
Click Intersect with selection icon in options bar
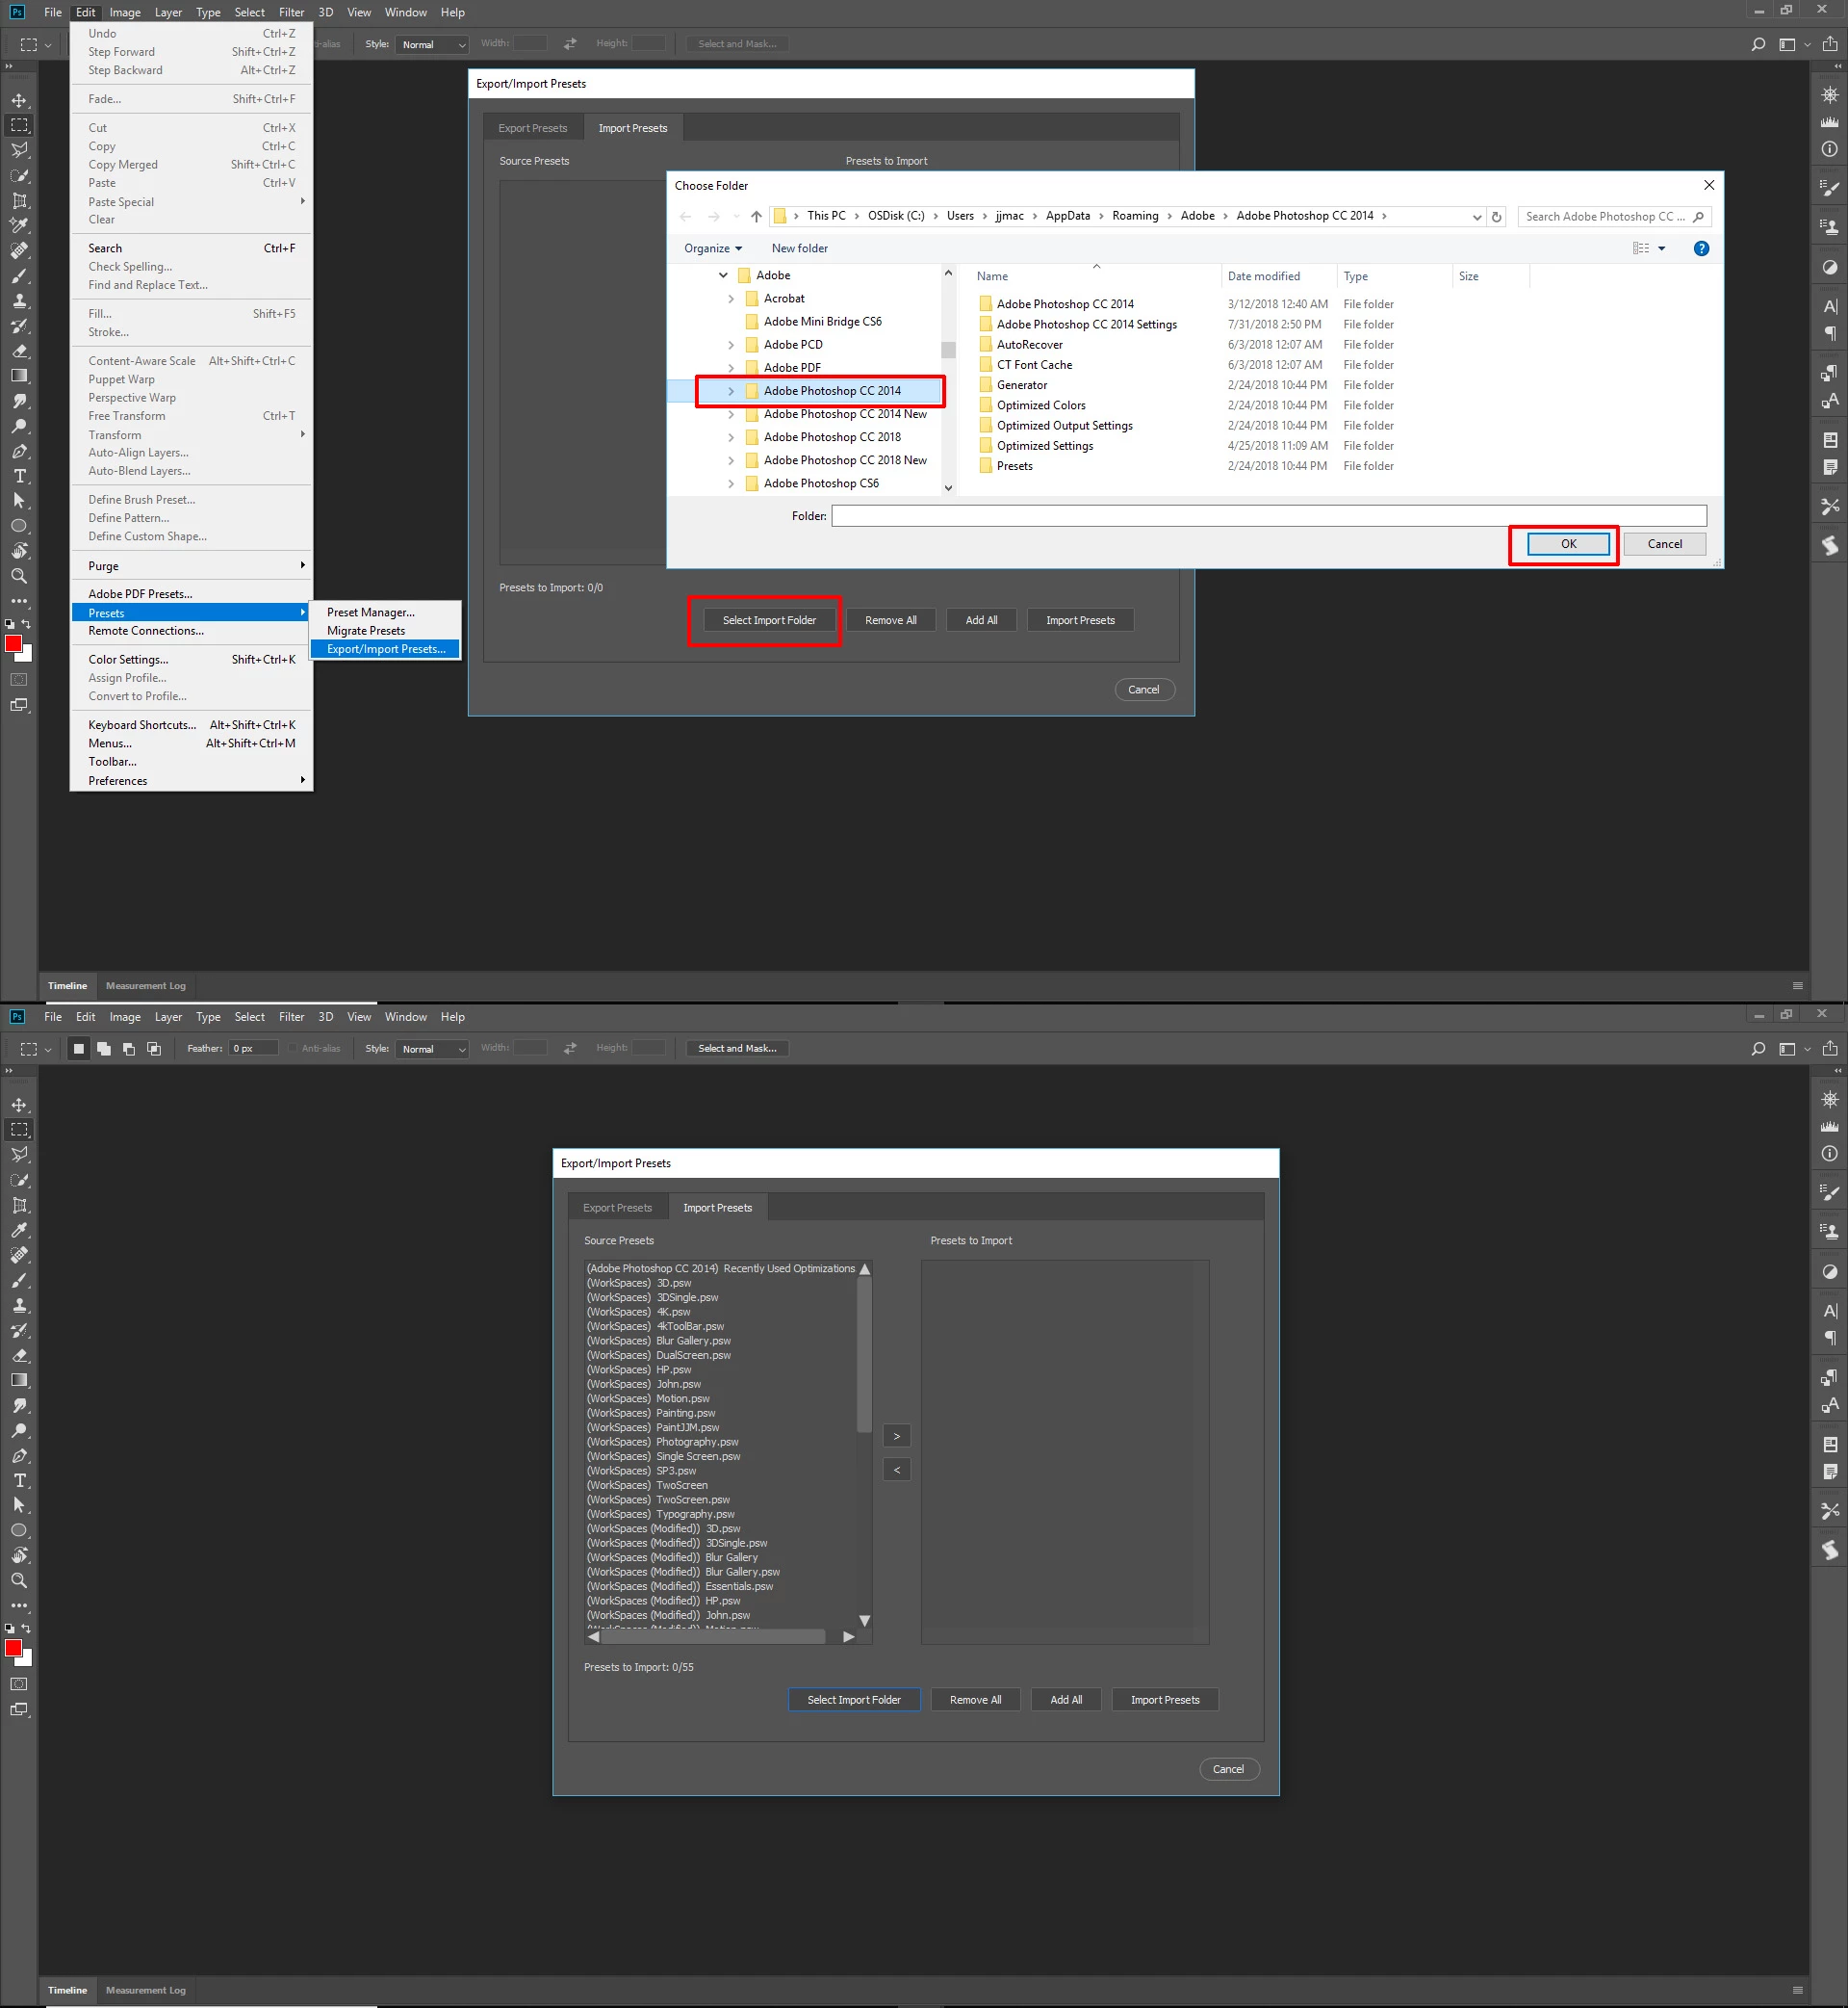[154, 1049]
